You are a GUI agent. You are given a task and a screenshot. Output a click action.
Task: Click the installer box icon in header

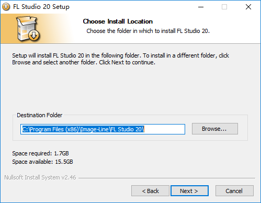28,29
